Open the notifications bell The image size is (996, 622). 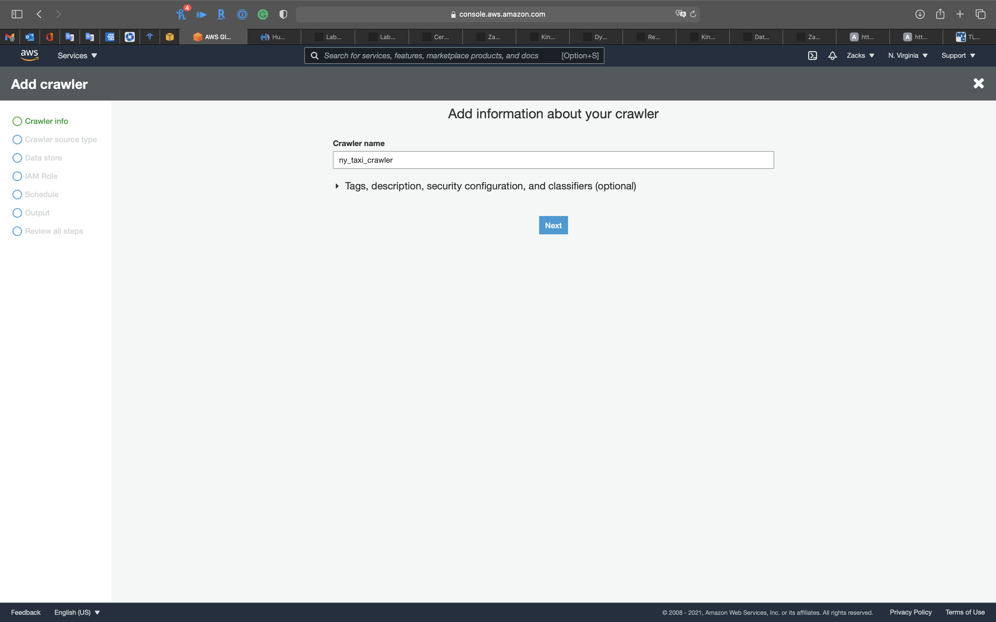[832, 56]
